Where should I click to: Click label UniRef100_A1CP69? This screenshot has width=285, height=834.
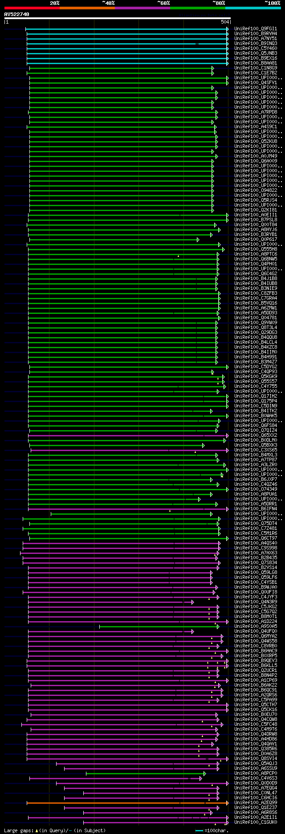tap(256, 680)
